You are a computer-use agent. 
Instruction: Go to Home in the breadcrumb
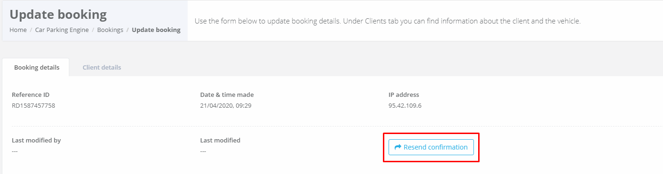point(18,30)
